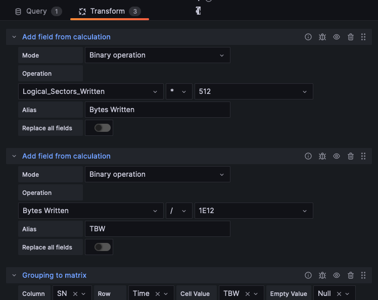Open the Logical_Sectors_Written field dropdown

pos(90,91)
